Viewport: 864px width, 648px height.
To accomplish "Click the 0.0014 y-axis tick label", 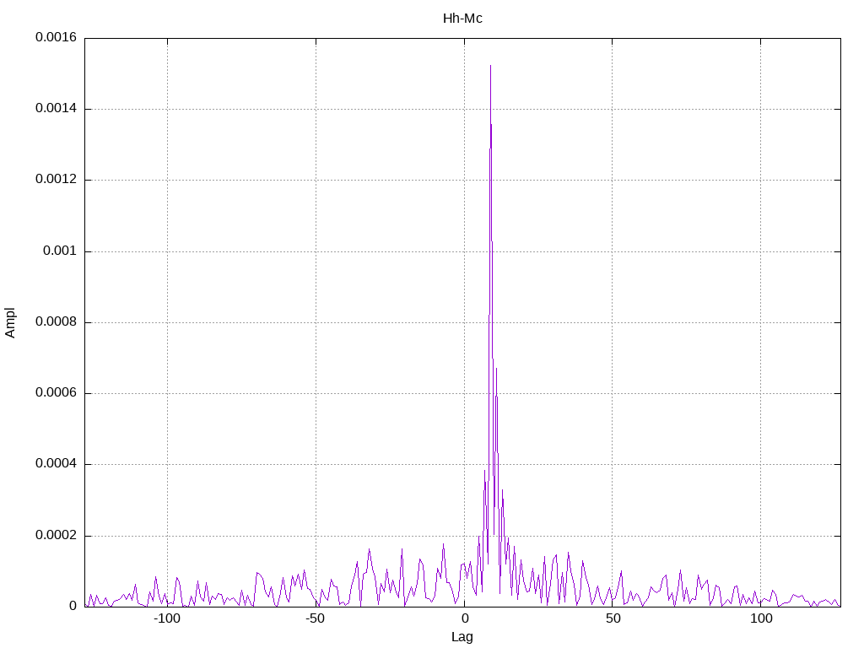I will point(57,108).
